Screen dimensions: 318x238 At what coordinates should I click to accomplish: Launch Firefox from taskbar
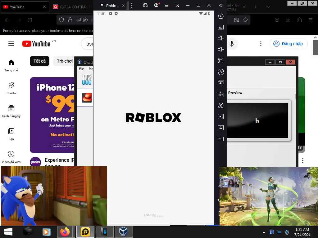(x=65, y=232)
